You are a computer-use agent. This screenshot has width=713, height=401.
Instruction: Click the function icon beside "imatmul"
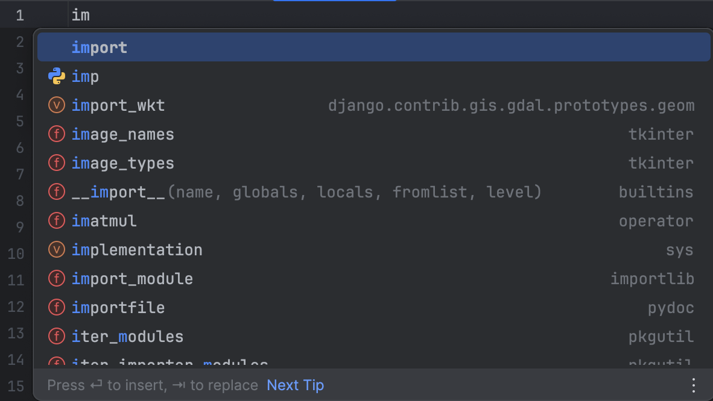[x=56, y=220]
